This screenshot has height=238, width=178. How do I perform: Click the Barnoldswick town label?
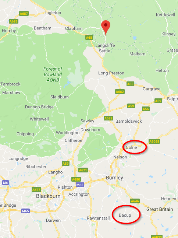(129, 121)
